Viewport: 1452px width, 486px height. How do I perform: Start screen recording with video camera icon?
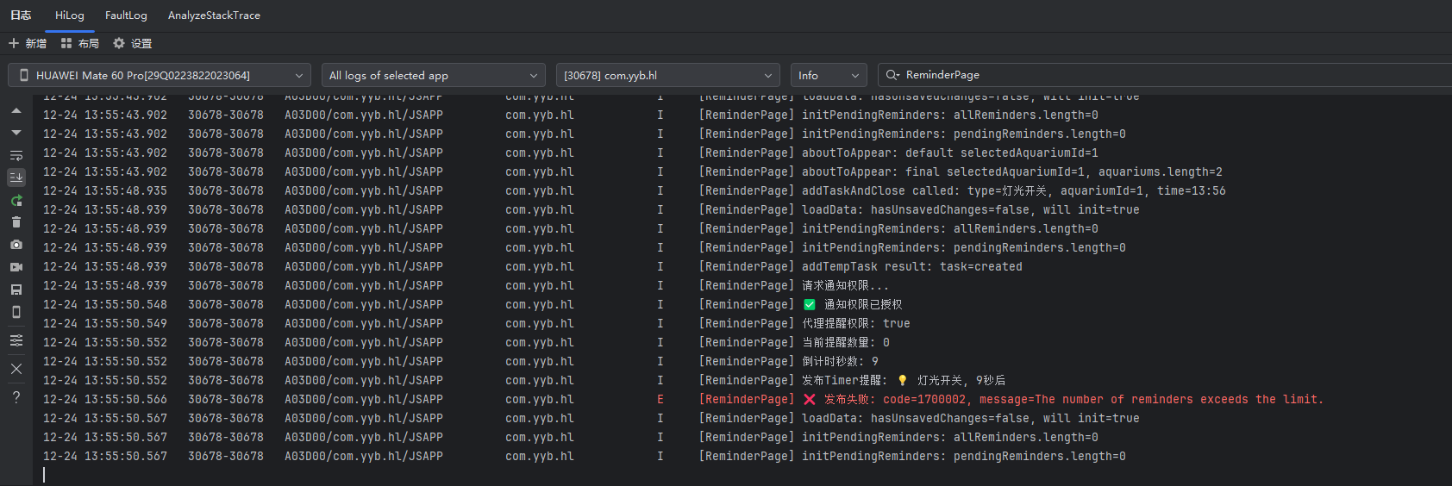16,267
